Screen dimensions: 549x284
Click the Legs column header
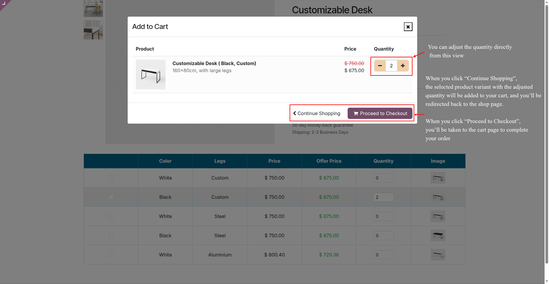220,161
